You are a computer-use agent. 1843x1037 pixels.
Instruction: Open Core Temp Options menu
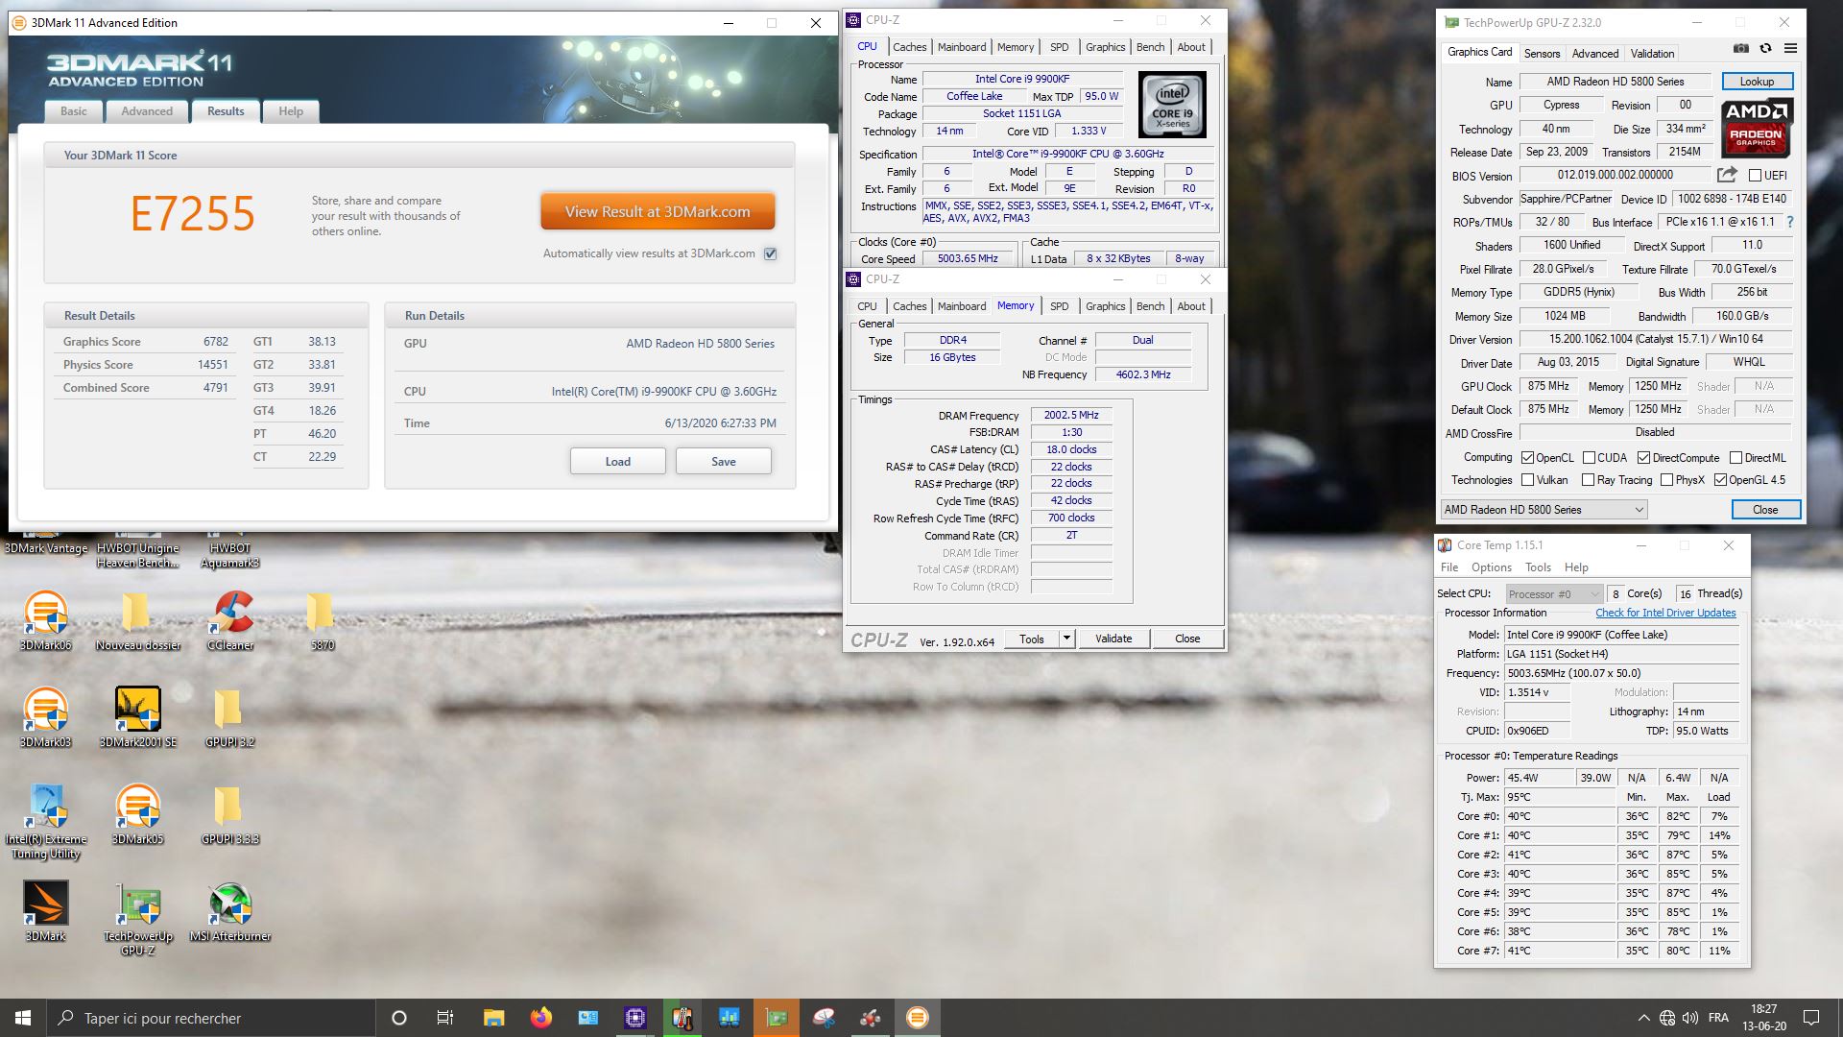1491,567
